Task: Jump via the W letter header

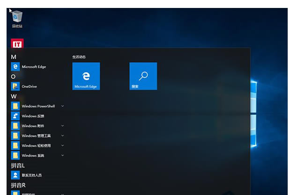Action: click(14, 96)
